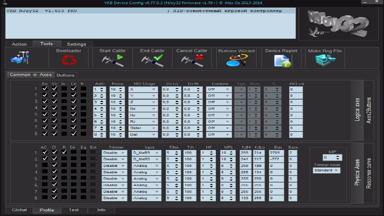The width and height of the screenshot is (384, 216).
Task: Open Input dropdown D_MaRS on physical axis 2
Action: (146, 159)
